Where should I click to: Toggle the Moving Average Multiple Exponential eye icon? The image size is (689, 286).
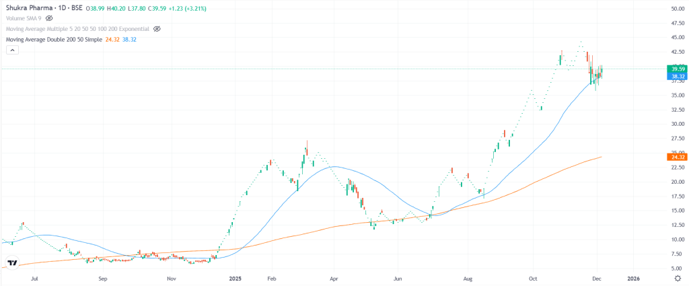tap(157, 30)
